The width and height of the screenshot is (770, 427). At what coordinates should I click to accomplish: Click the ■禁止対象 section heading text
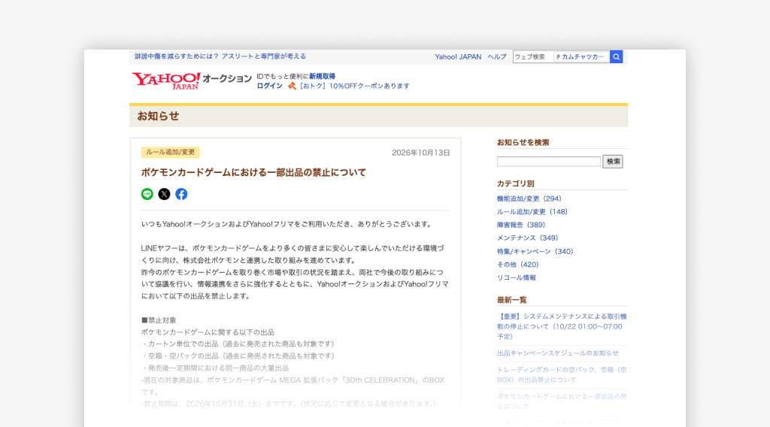pos(159,320)
